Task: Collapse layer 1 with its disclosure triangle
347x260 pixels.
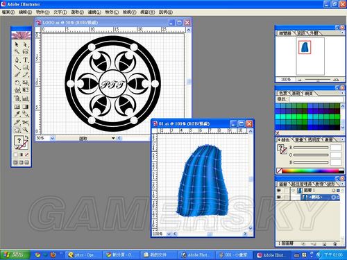Action: click(x=294, y=191)
